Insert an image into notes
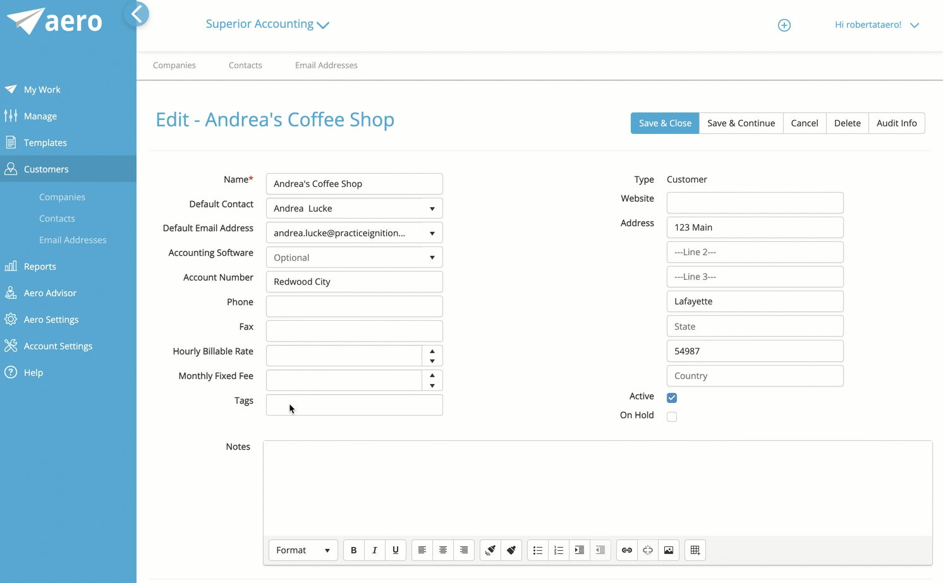This screenshot has height=583, width=943. point(669,550)
